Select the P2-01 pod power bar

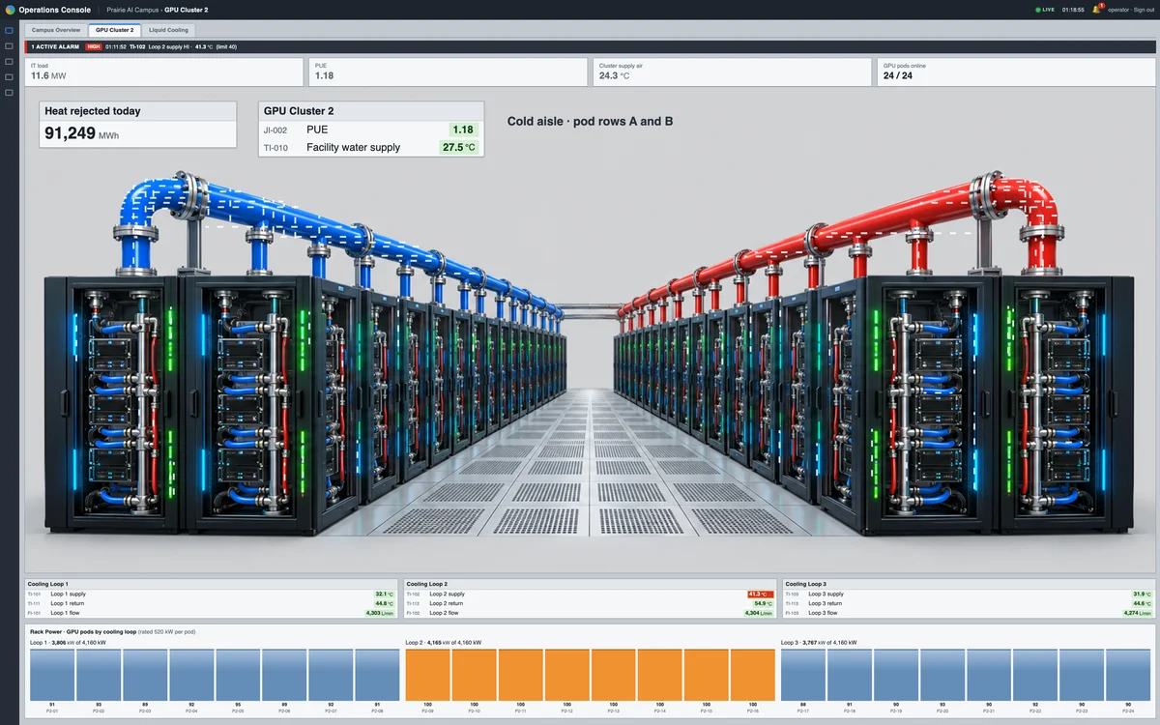[52, 675]
